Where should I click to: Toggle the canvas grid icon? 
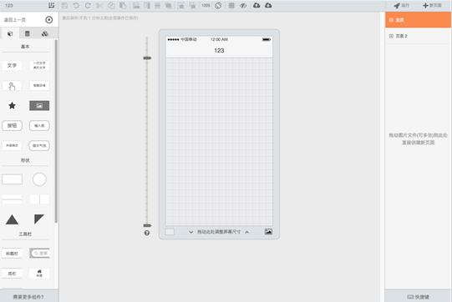pos(231,6)
